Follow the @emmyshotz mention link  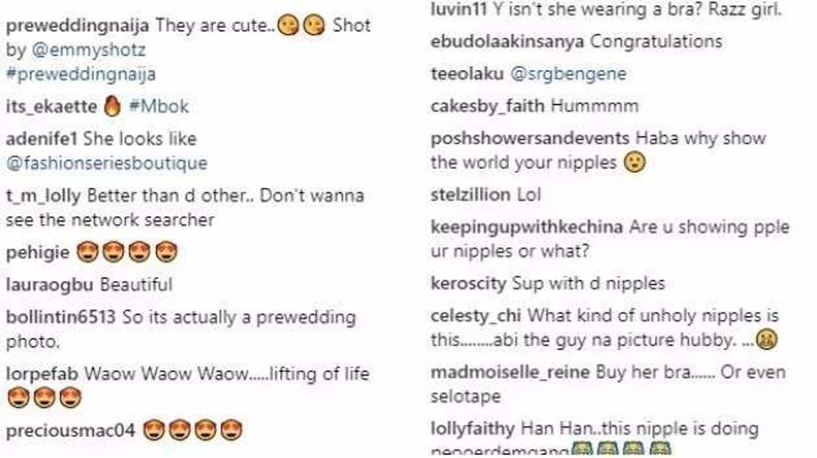[88, 50]
